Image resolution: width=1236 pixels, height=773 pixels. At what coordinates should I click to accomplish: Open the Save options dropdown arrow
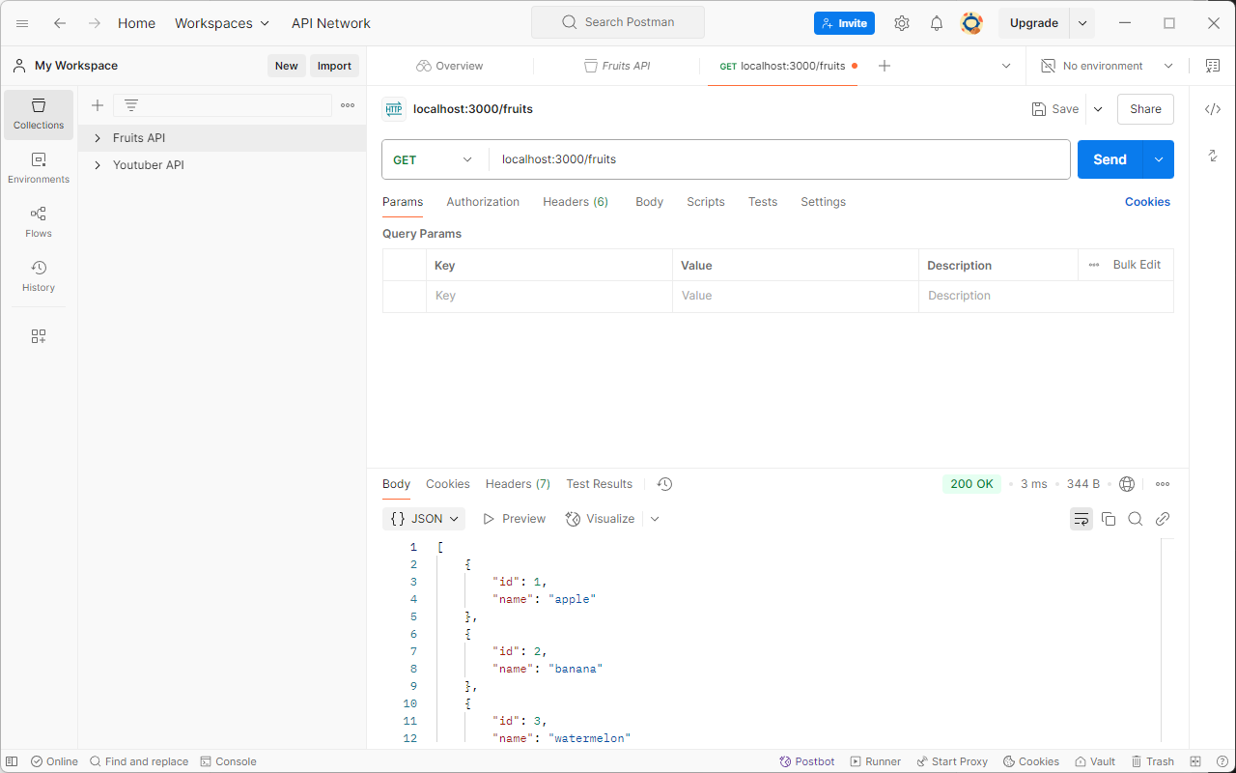1098,109
